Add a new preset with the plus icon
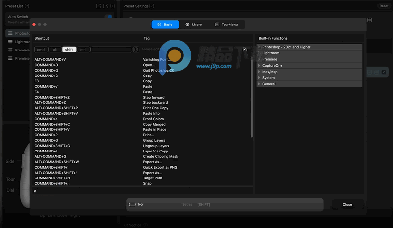 coord(112,6)
